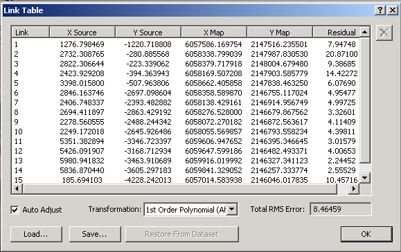Select link row 15 in the table
Screen dimensions: 401x252
tap(186, 180)
